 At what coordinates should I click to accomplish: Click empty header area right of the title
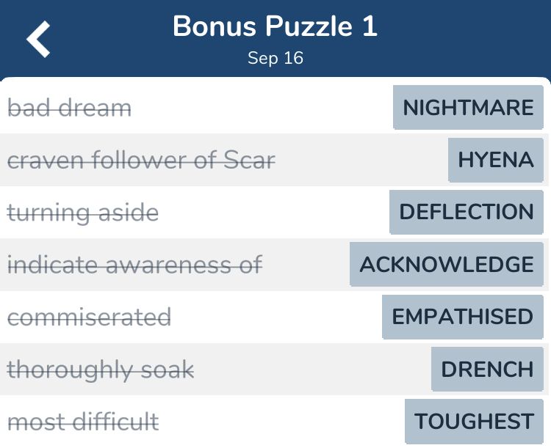coord(470,37)
